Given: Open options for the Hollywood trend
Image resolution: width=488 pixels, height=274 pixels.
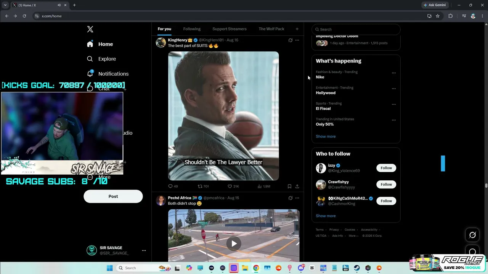Looking at the screenshot, I should click(394, 88).
